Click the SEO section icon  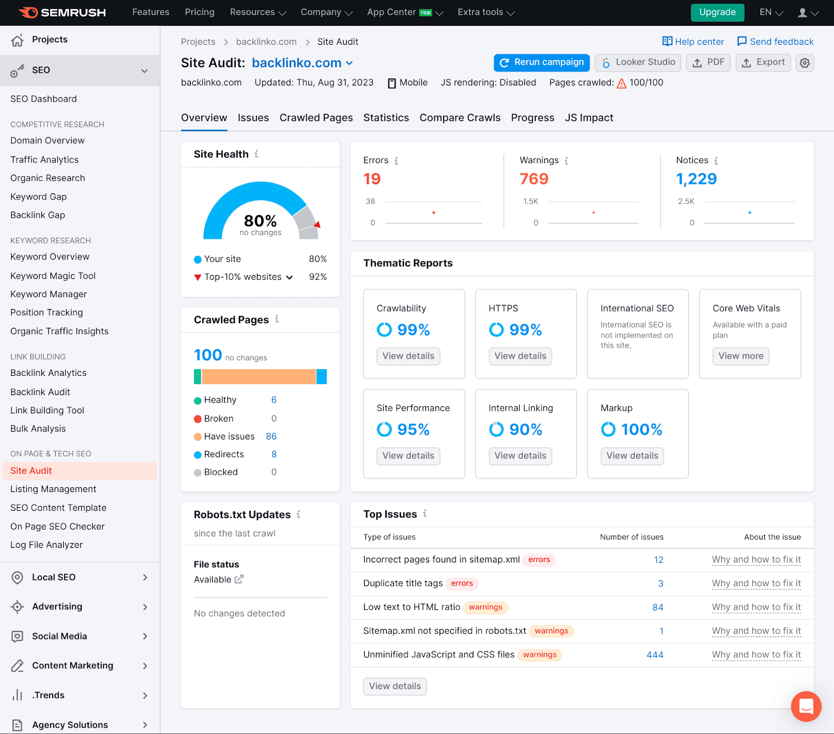pos(17,70)
